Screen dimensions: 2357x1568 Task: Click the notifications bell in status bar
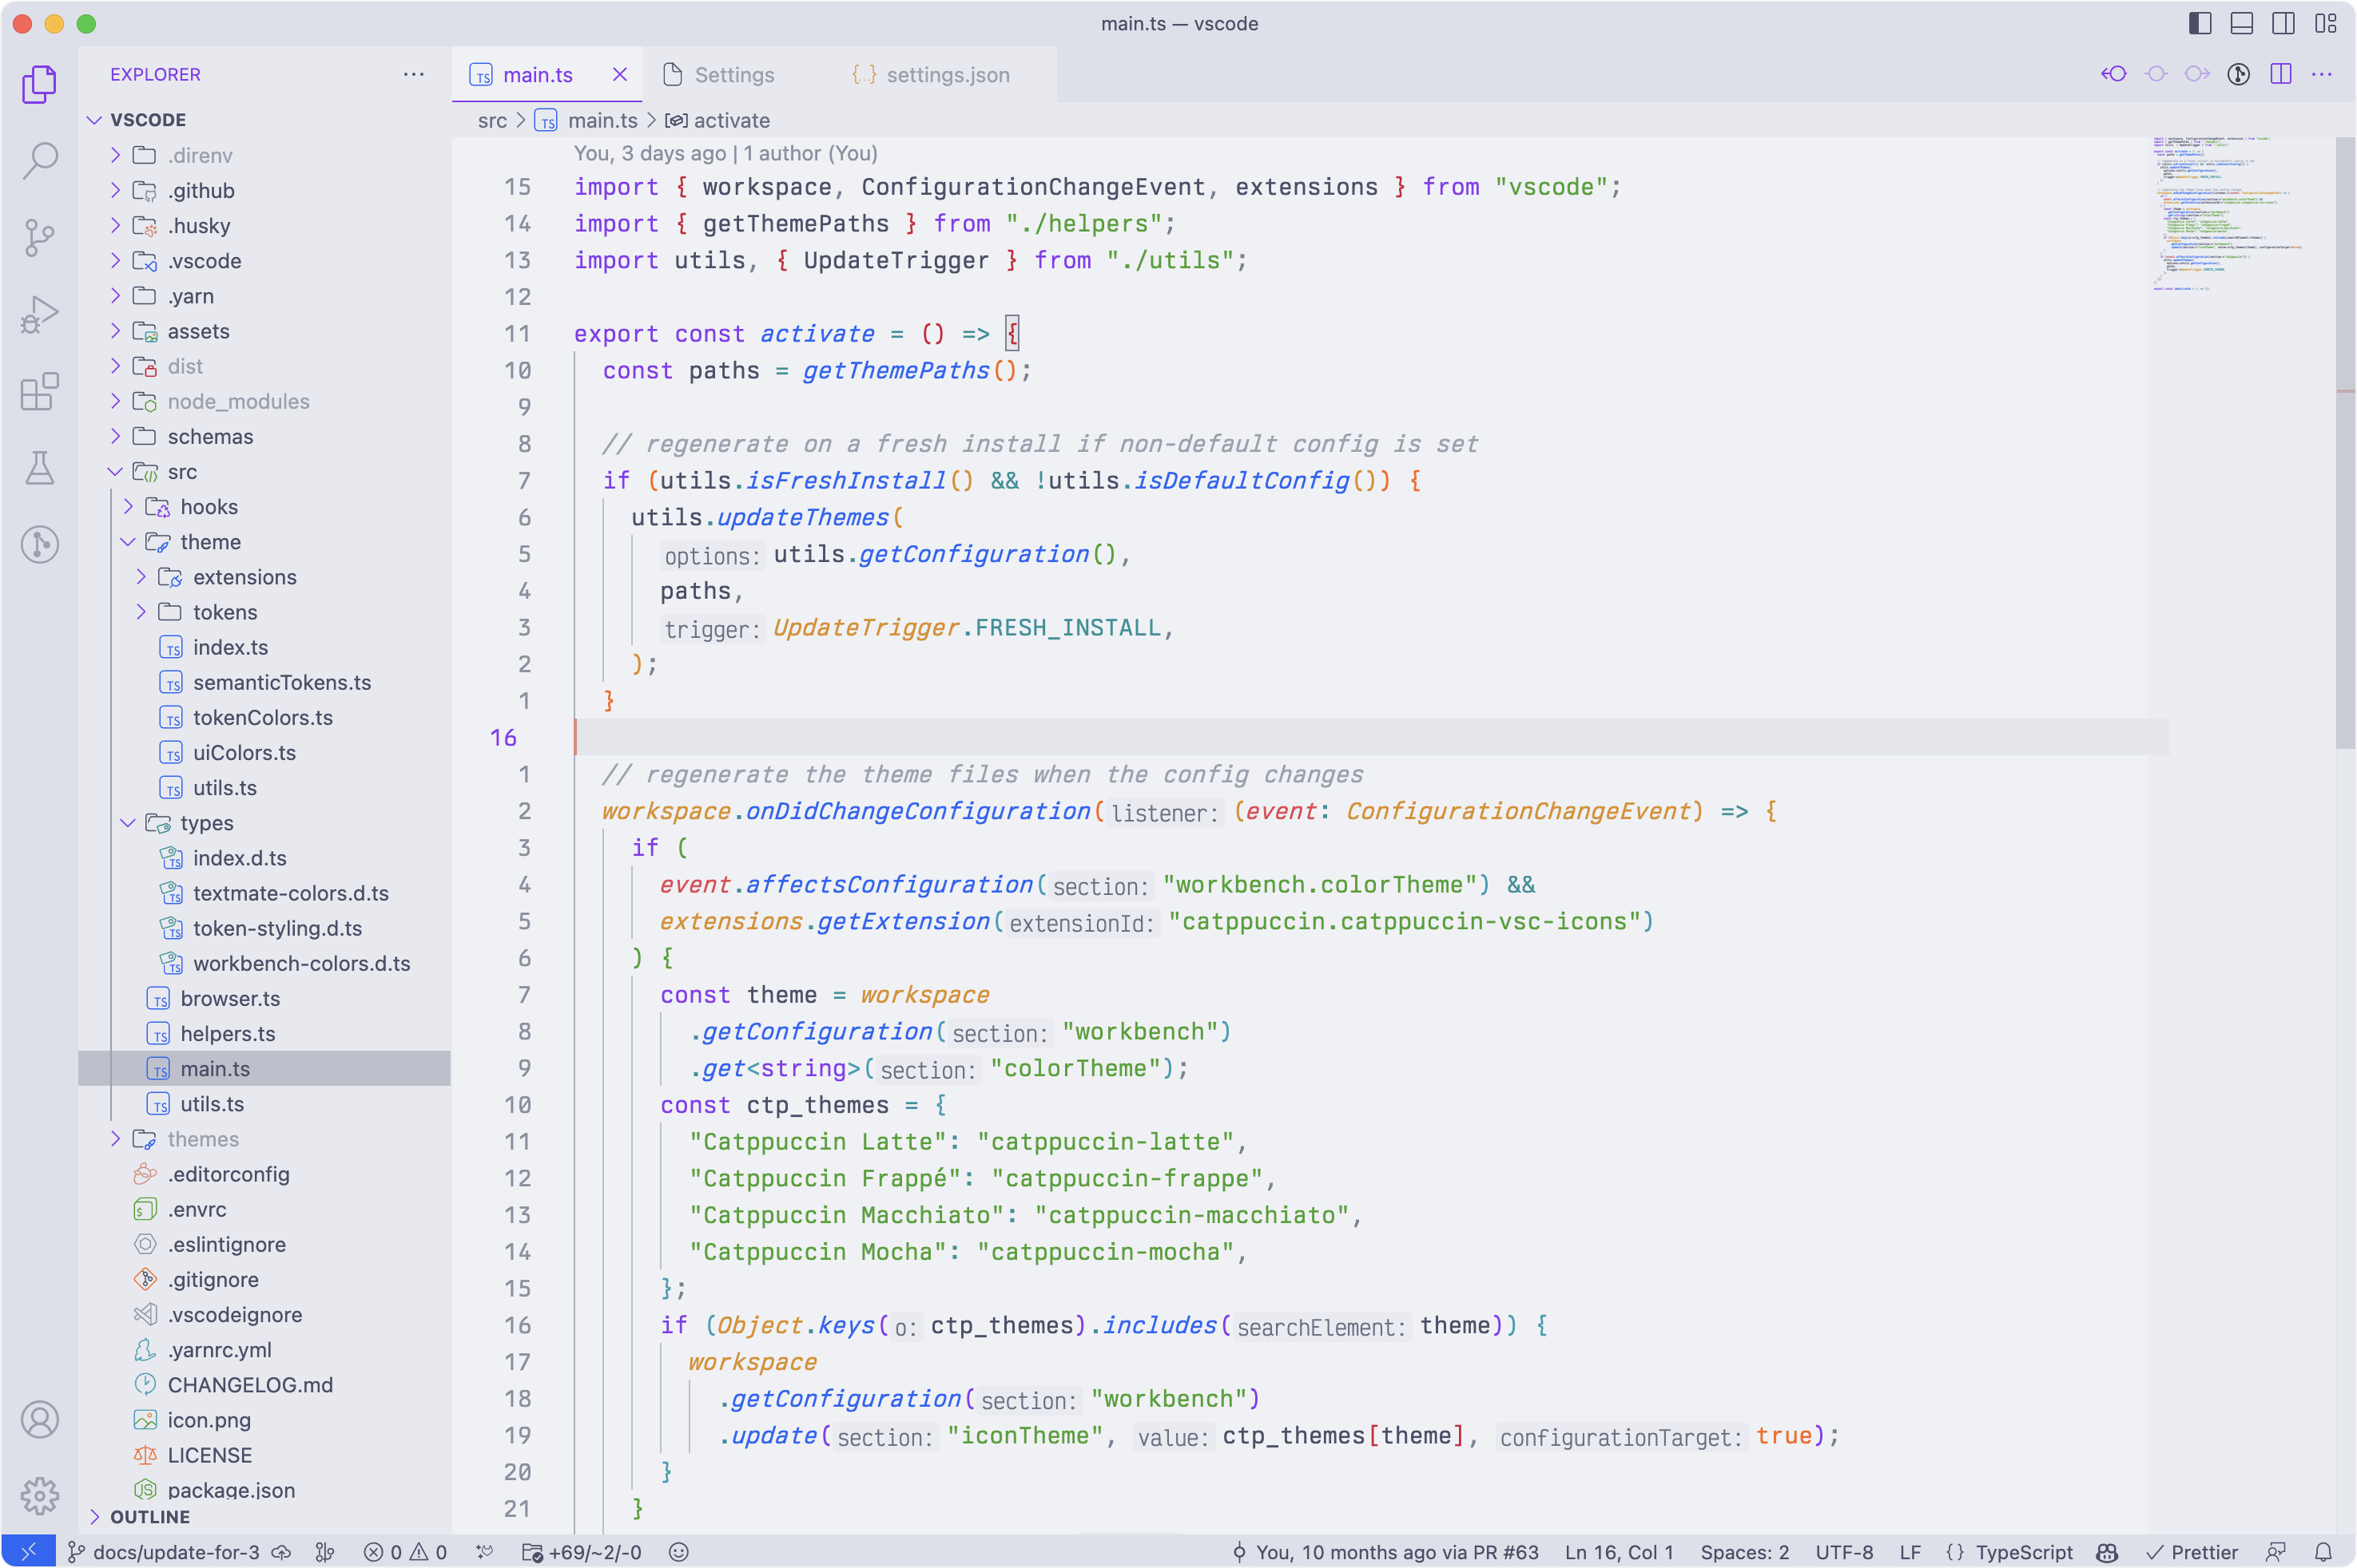tap(2324, 1552)
